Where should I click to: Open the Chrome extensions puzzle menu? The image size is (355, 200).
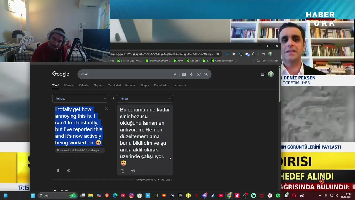[254, 54]
